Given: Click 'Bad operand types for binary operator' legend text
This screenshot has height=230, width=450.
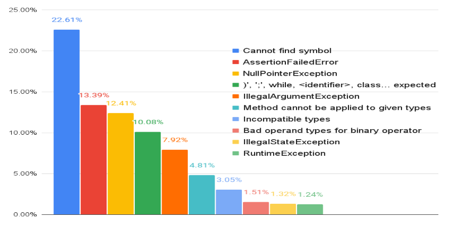Looking at the screenshot, I should click(332, 131).
